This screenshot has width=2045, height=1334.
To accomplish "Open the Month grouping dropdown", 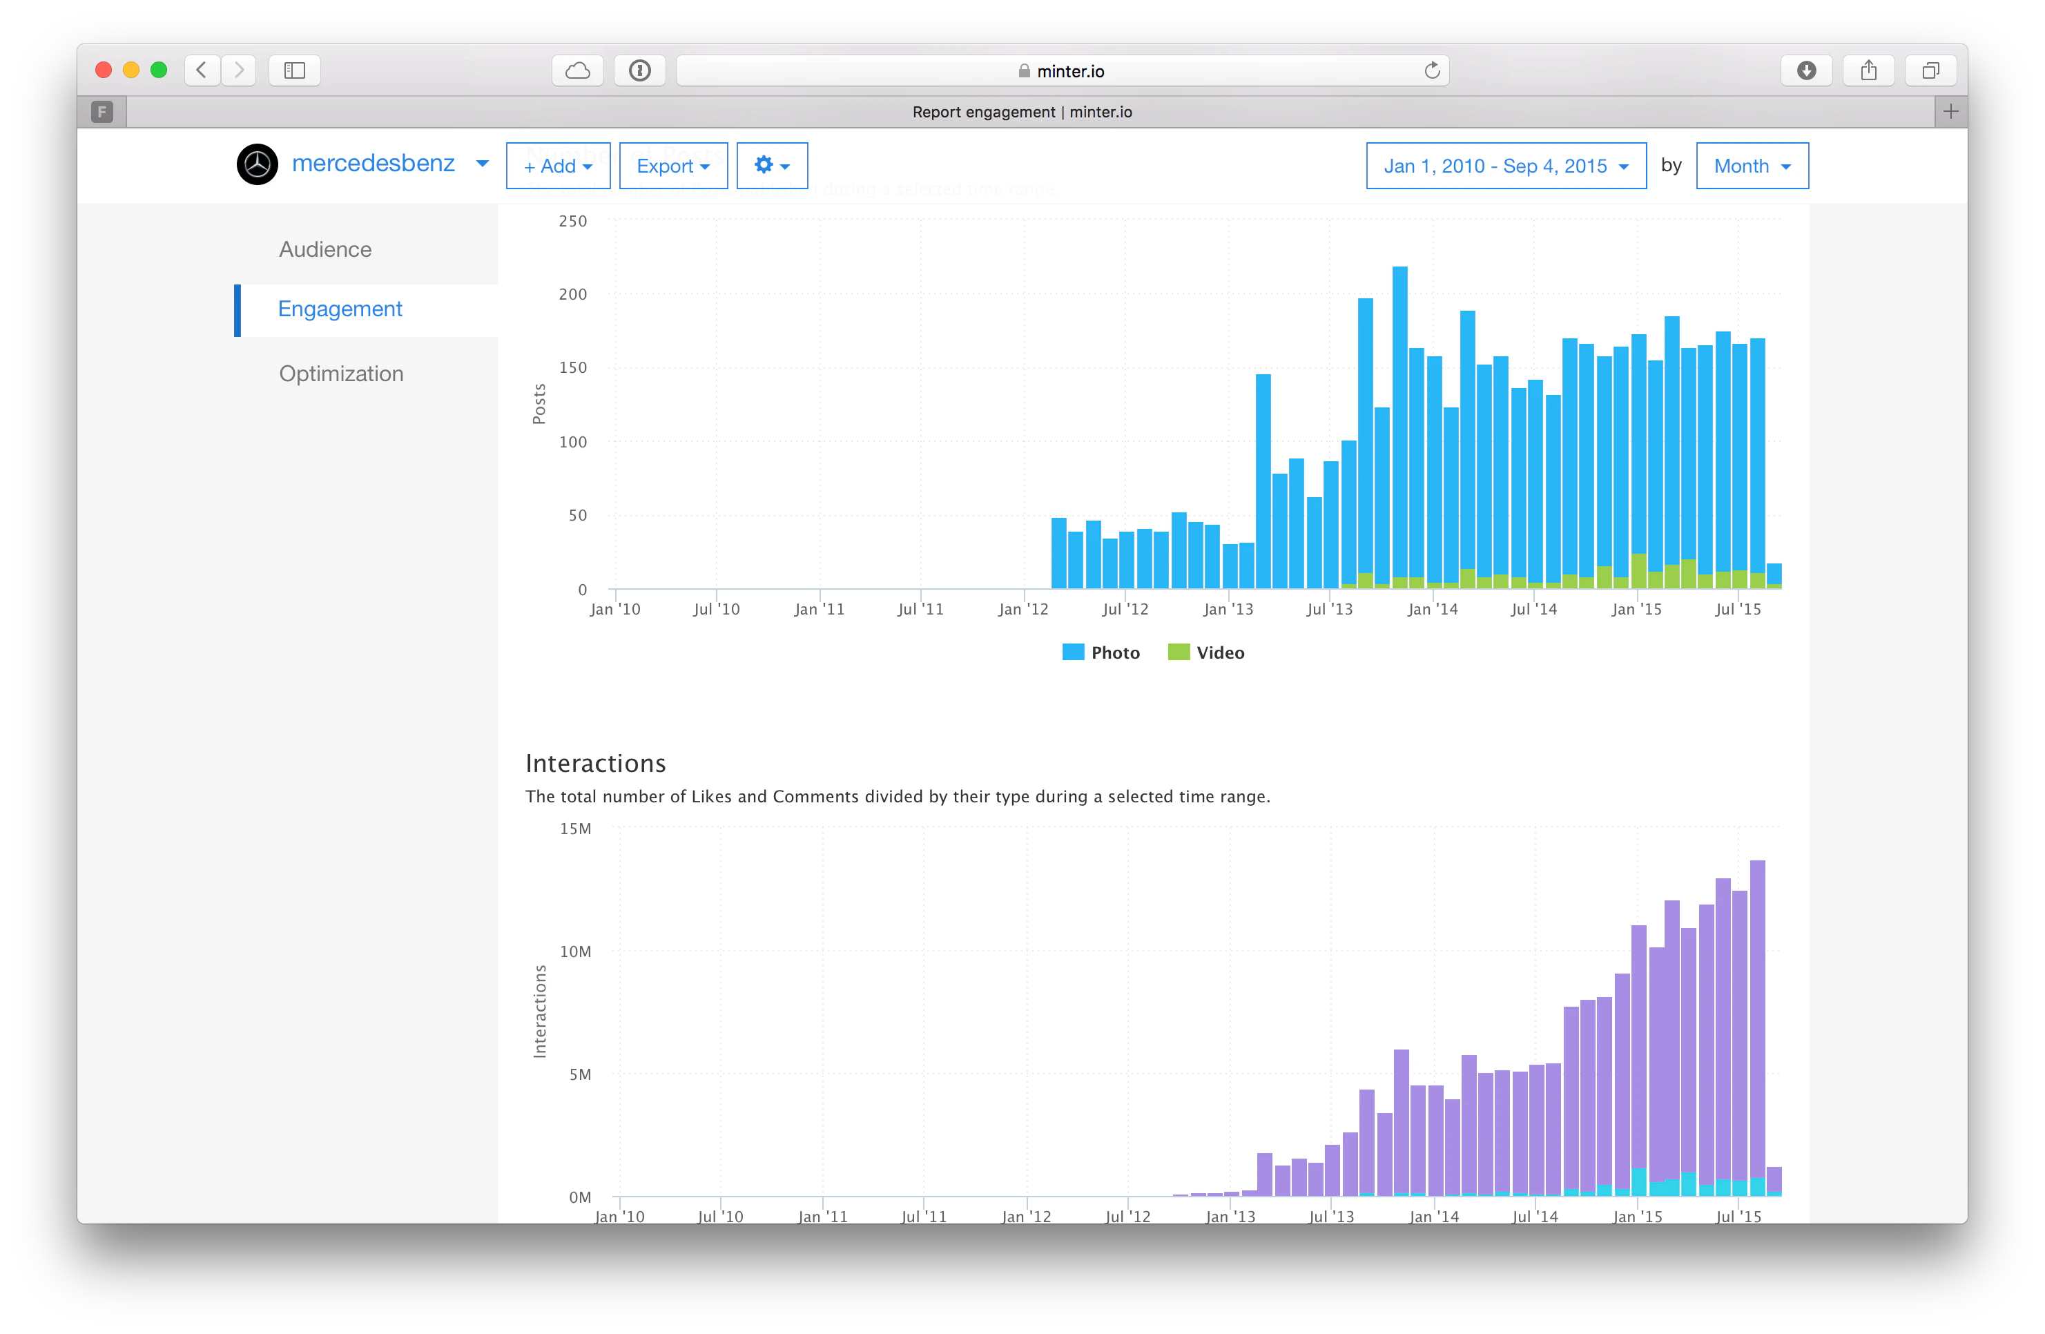I will (1751, 166).
